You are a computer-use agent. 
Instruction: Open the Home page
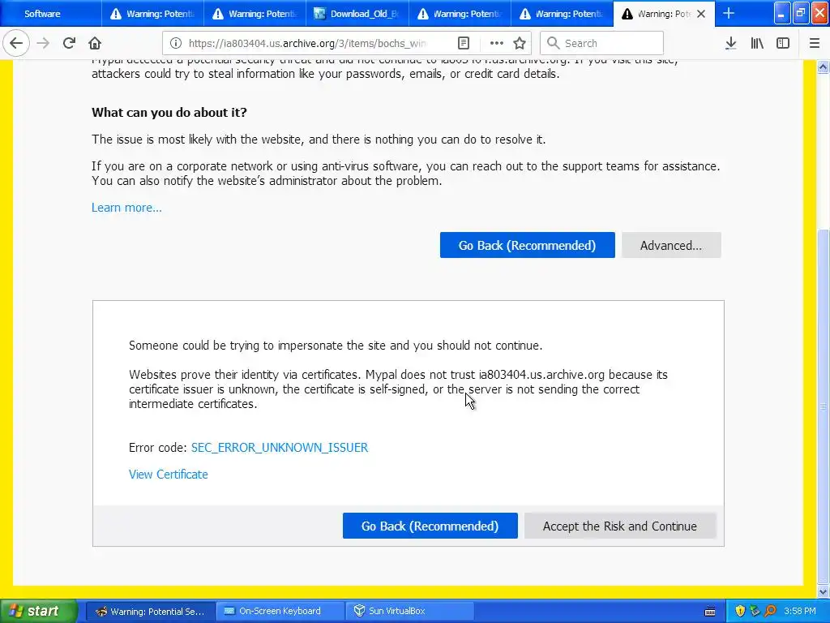[x=95, y=43]
